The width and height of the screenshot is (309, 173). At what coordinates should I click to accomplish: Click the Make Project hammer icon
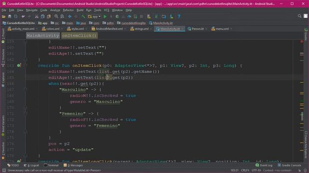[x=83, y=17]
